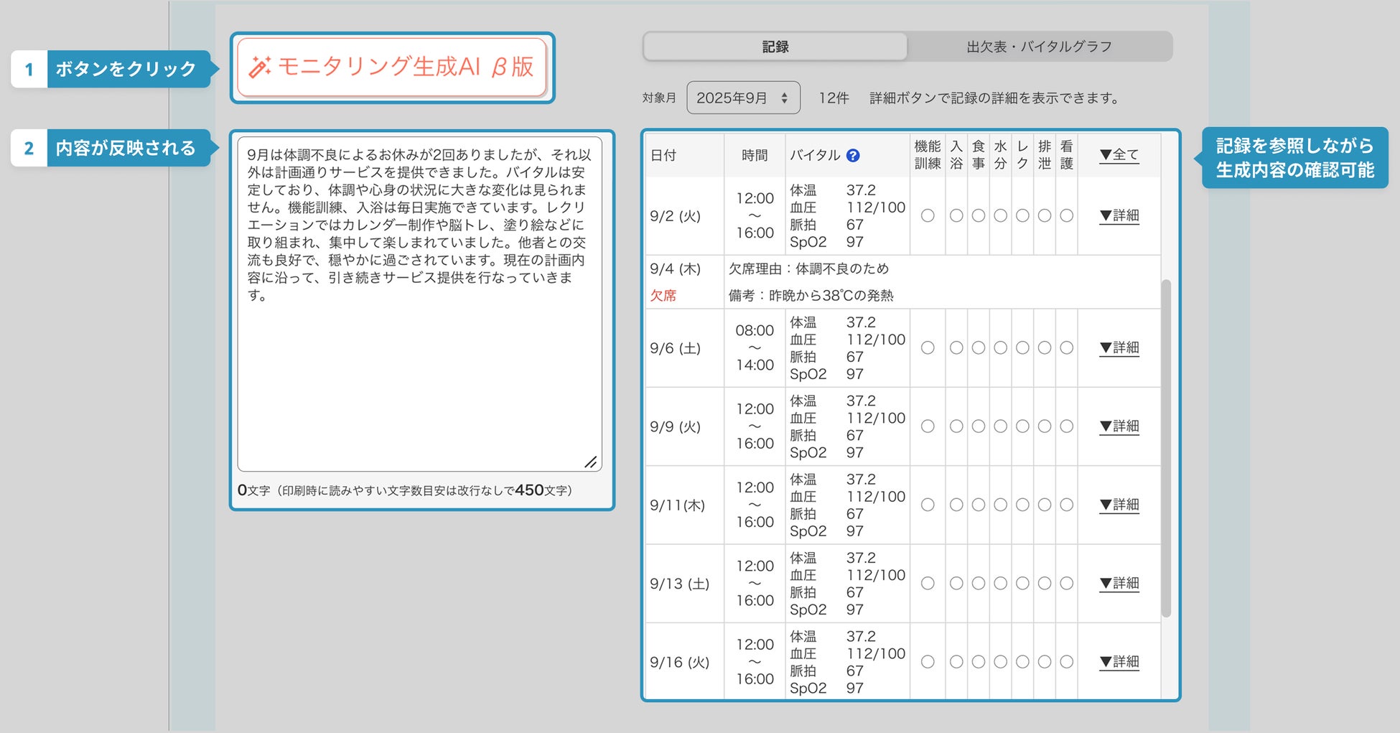This screenshot has height=733, width=1400.
Task: Select the 水分 circle for 9/16
Action: [x=1001, y=662]
